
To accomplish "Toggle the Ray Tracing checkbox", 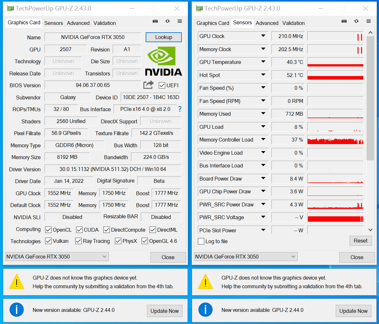I will tap(78, 241).
